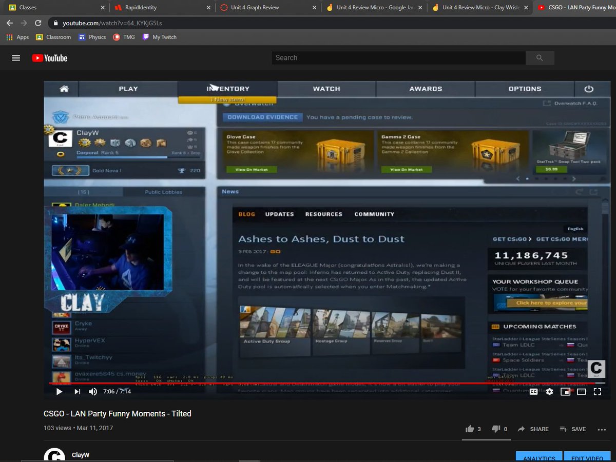Click the YouTube search magnifier button

(x=540, y=58)
